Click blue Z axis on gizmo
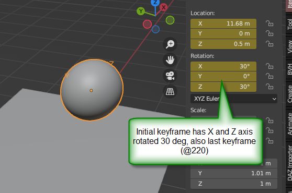The width and height of the screenshot is (292, 193). (x=155, y=3)
